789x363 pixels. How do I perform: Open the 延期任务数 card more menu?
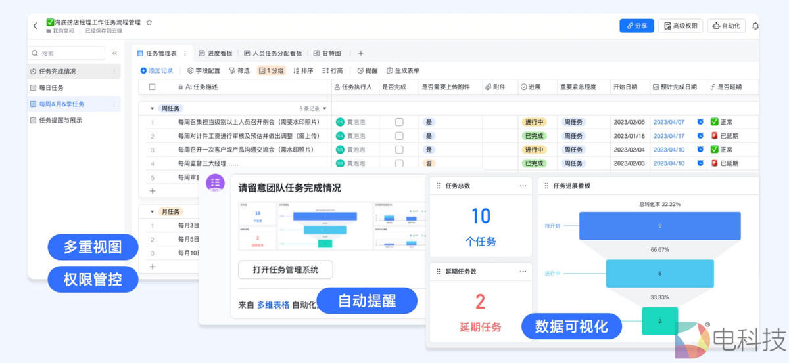tap(523, 271)
